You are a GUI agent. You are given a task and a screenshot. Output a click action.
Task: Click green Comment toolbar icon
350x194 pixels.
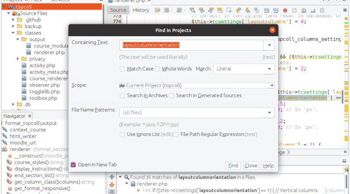[304, 10]
